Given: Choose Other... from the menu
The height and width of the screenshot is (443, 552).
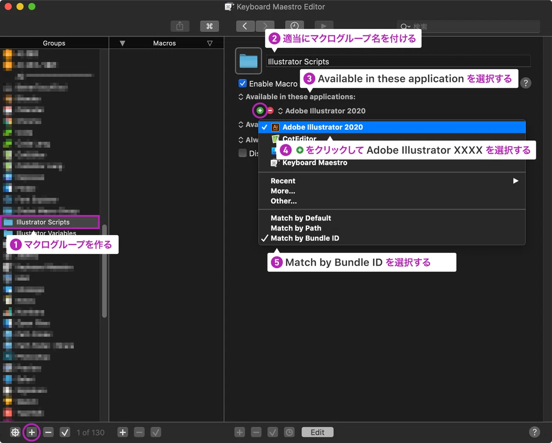Looking at the screenshot, I should 392,201.
